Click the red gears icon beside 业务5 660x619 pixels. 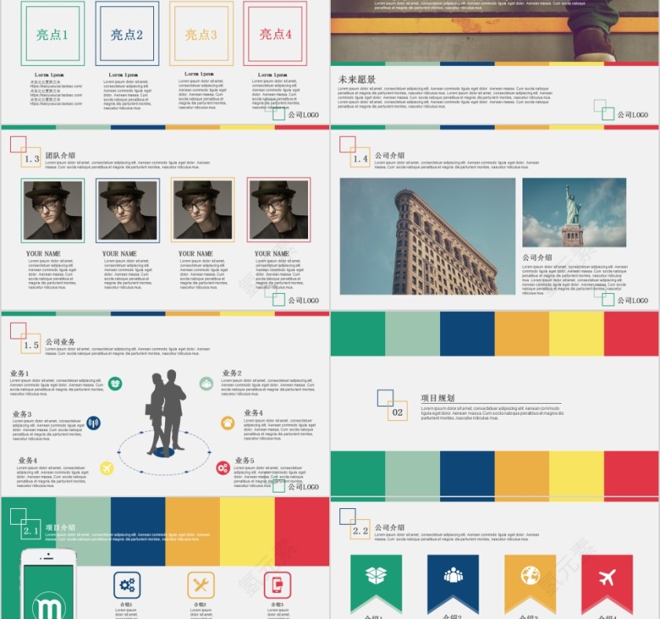(x=223, y=468)
